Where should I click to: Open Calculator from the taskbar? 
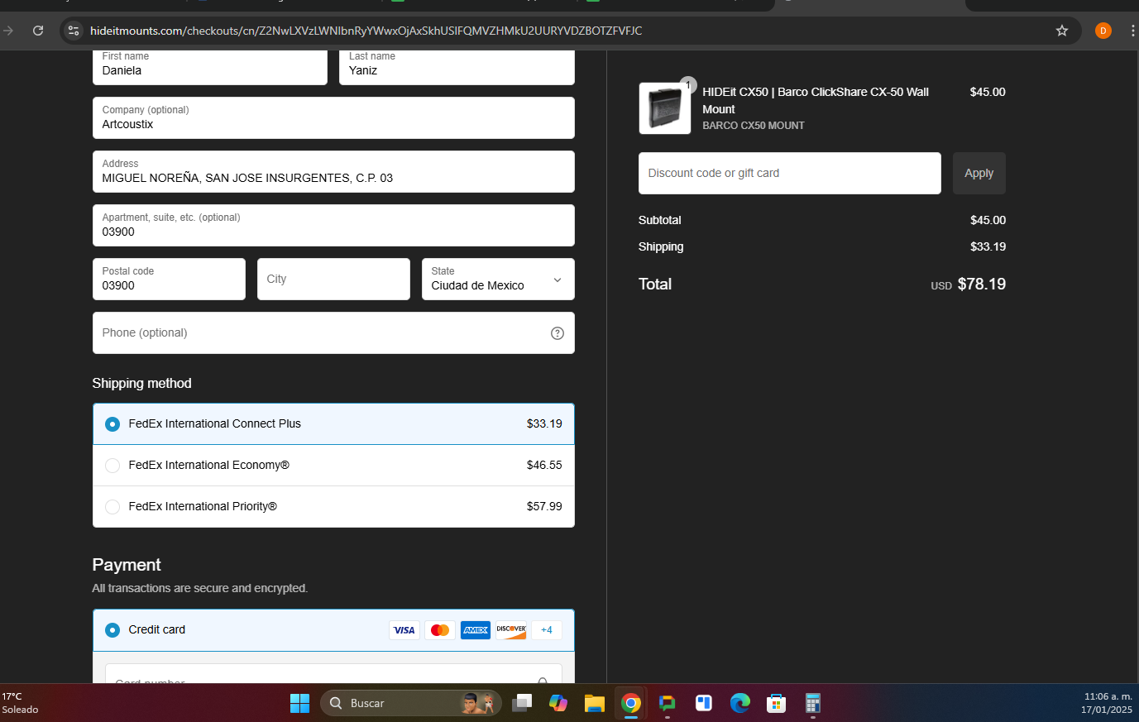pyautogui.click(x=813, y=703)
